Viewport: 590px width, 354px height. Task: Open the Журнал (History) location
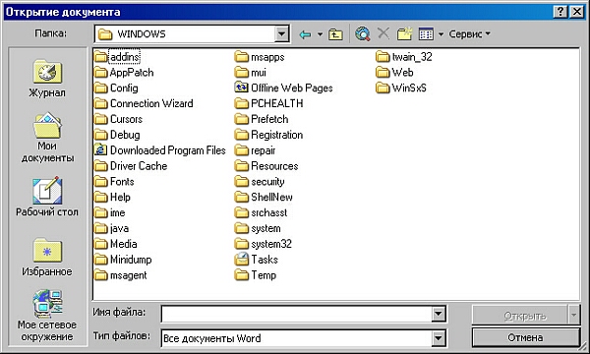[x=47, y=80]
